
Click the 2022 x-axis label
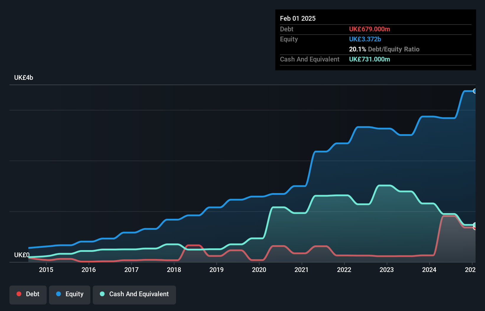(344, 270)
